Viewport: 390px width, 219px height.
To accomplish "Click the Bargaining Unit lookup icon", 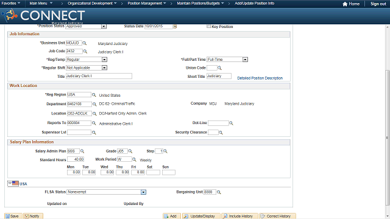I will [x=219, y=192].
